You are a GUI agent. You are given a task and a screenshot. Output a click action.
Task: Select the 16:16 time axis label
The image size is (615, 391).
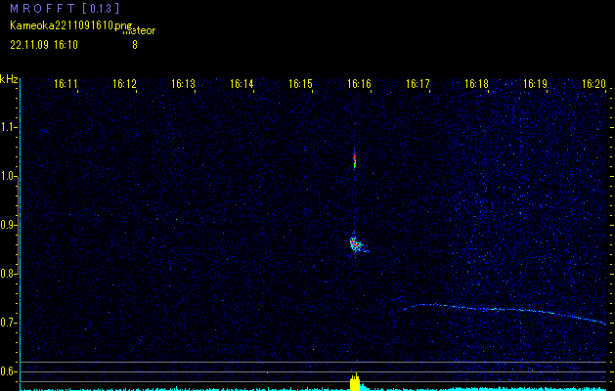click(x=359, y=84)
